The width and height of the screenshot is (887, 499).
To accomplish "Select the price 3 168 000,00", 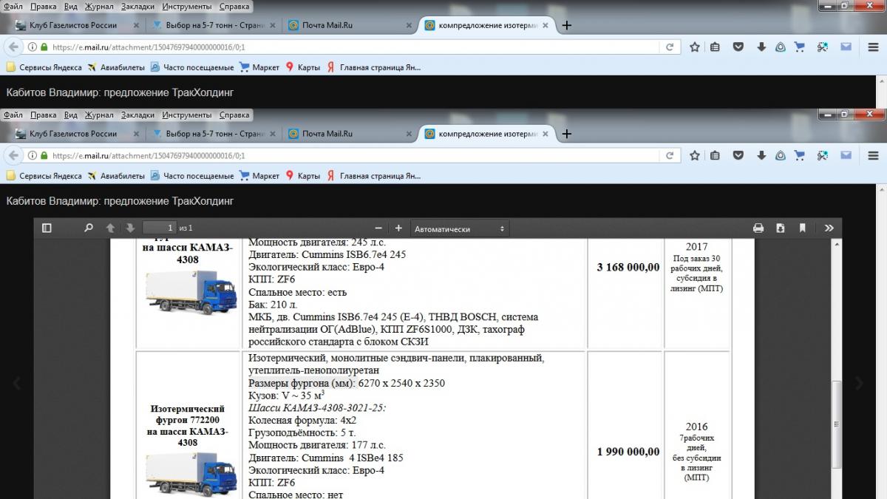I will click(x=628, y=267).
